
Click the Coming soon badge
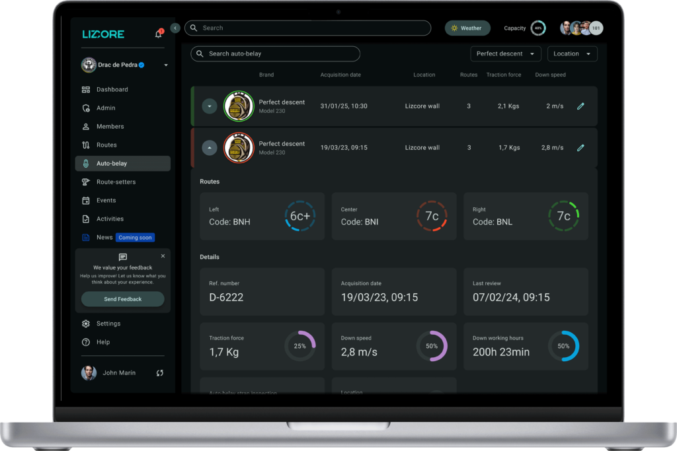[135, 238]
